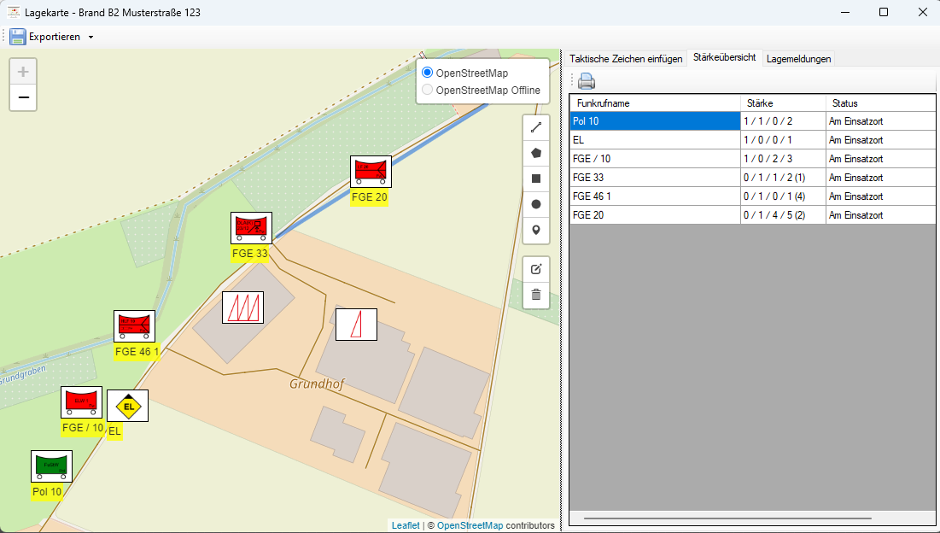Click the horizontal scrollbar below the table

[x=726, y=518]
